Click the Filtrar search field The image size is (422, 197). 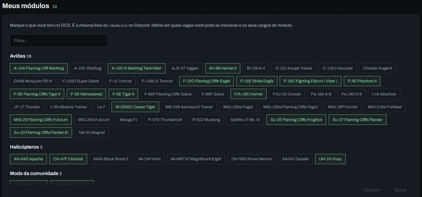[59, 41]
